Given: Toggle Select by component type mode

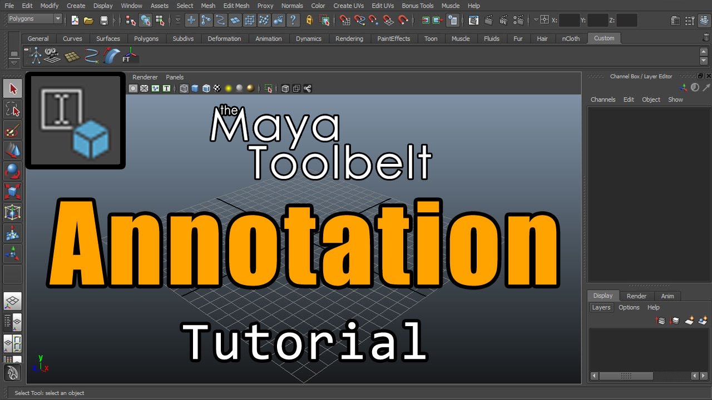Looking at the screenshot, I should 160,21.
